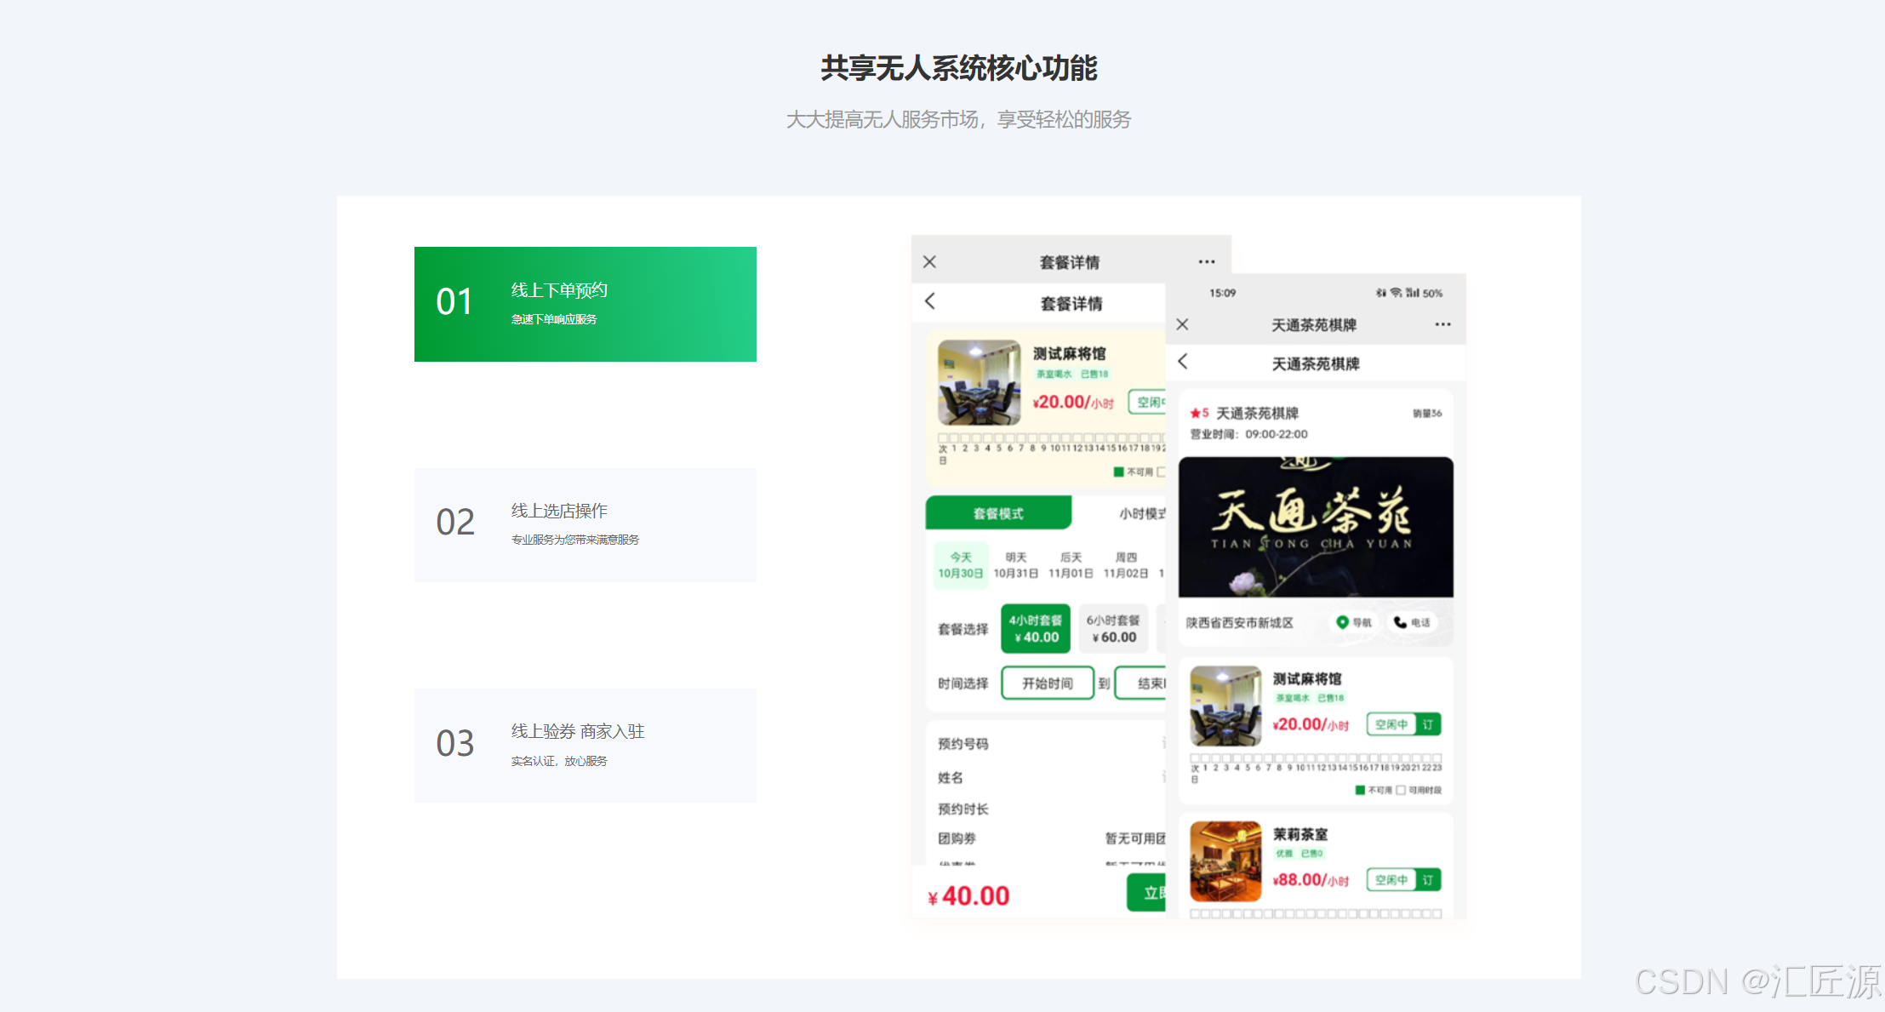Tap the 电话 phone call icon

pyautogui.click(x=1400, y=622)
